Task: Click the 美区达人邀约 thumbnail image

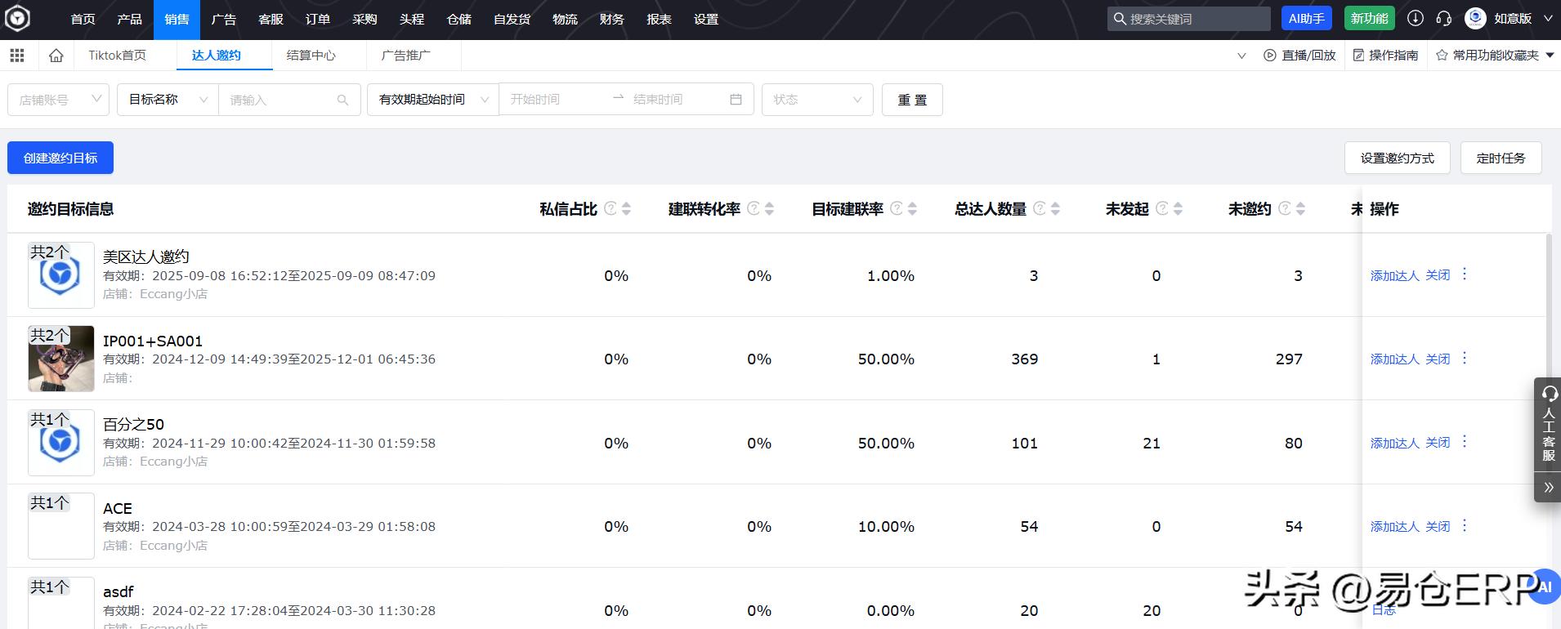Action: [x=61, y=275]
